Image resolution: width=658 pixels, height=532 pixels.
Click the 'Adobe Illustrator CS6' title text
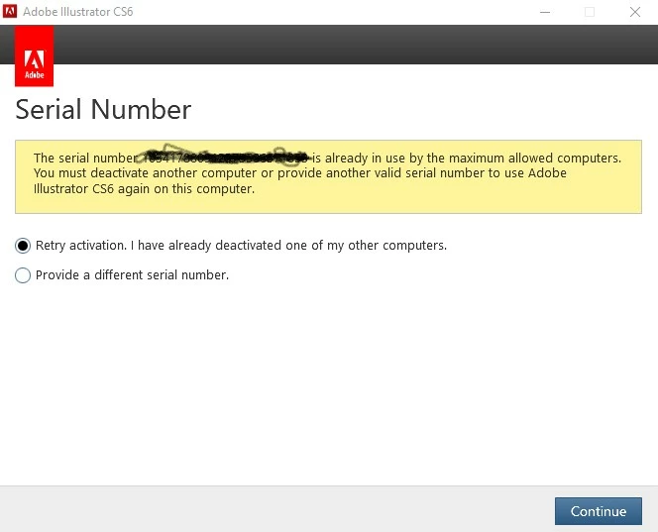tap(78, 12)
